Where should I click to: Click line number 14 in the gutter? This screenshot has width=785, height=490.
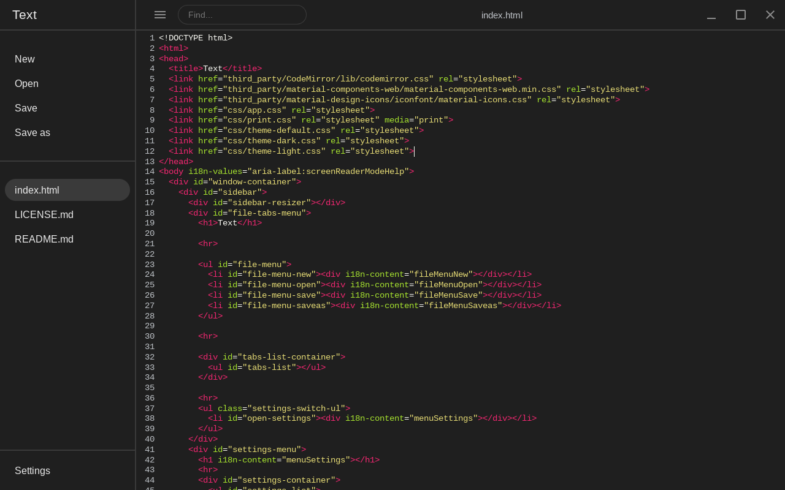tap(150, 172)
